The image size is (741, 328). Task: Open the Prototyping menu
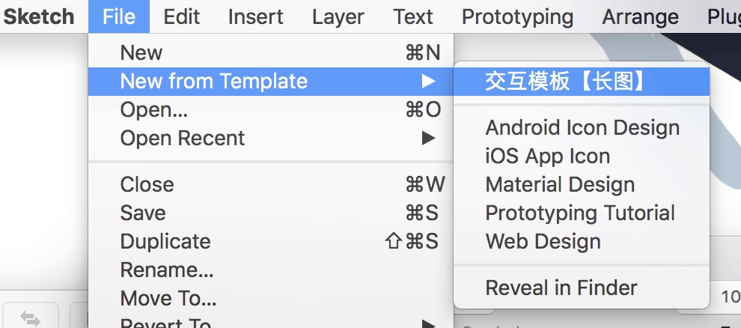click(517, 16)
